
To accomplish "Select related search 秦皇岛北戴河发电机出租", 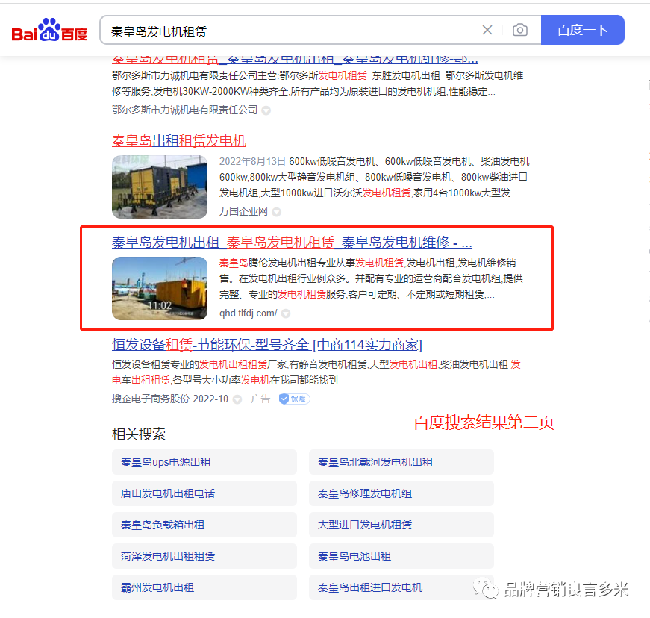I will click(401, 462).
